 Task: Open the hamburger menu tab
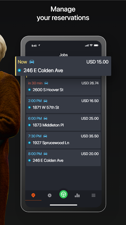point(93,195)
